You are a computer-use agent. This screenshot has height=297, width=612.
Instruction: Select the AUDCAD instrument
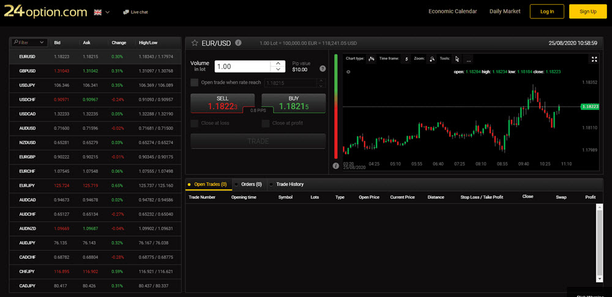(x=95, y=200)
